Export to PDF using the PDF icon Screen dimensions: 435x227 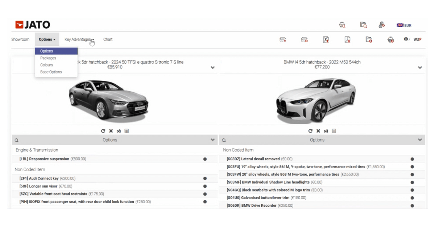[x=347, y=40]
